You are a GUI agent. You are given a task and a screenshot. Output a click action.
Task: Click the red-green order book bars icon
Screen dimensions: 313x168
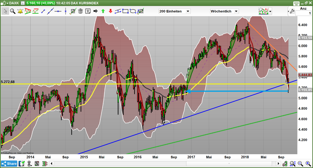[45, 164]
